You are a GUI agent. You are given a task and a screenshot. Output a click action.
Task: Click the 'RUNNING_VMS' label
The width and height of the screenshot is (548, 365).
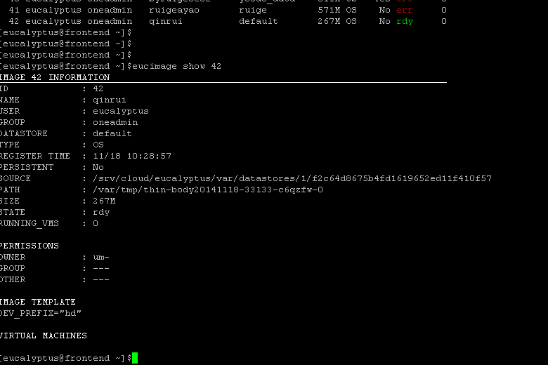tap(30, 223)
